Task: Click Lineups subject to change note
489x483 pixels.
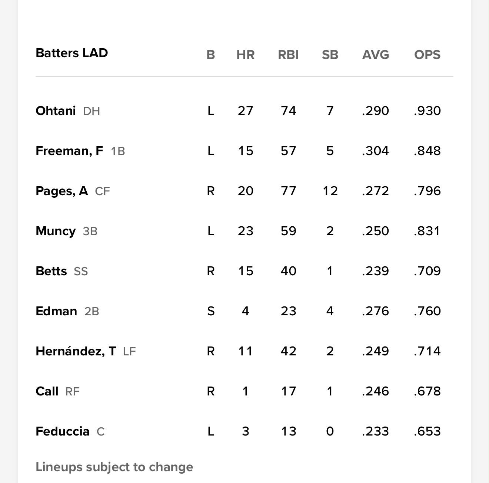Action: (114, 467)
